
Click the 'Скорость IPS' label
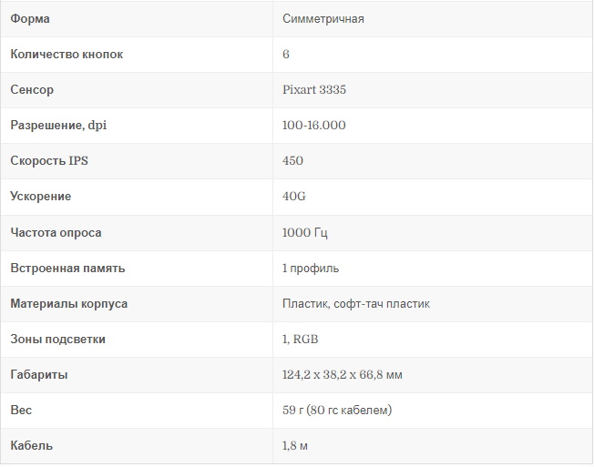coord(49,161)
